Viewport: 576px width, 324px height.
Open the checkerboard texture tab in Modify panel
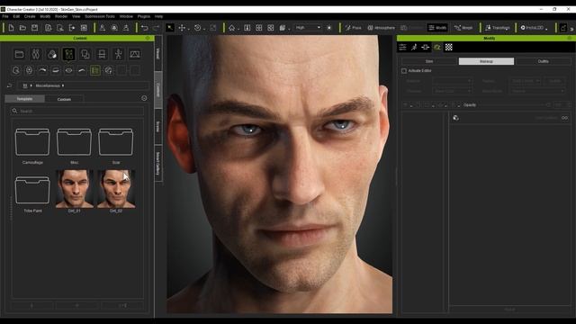(449, 47)
